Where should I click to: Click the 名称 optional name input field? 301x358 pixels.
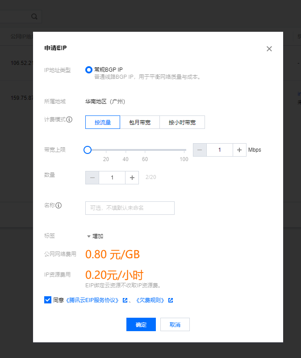tap(130, 208)
